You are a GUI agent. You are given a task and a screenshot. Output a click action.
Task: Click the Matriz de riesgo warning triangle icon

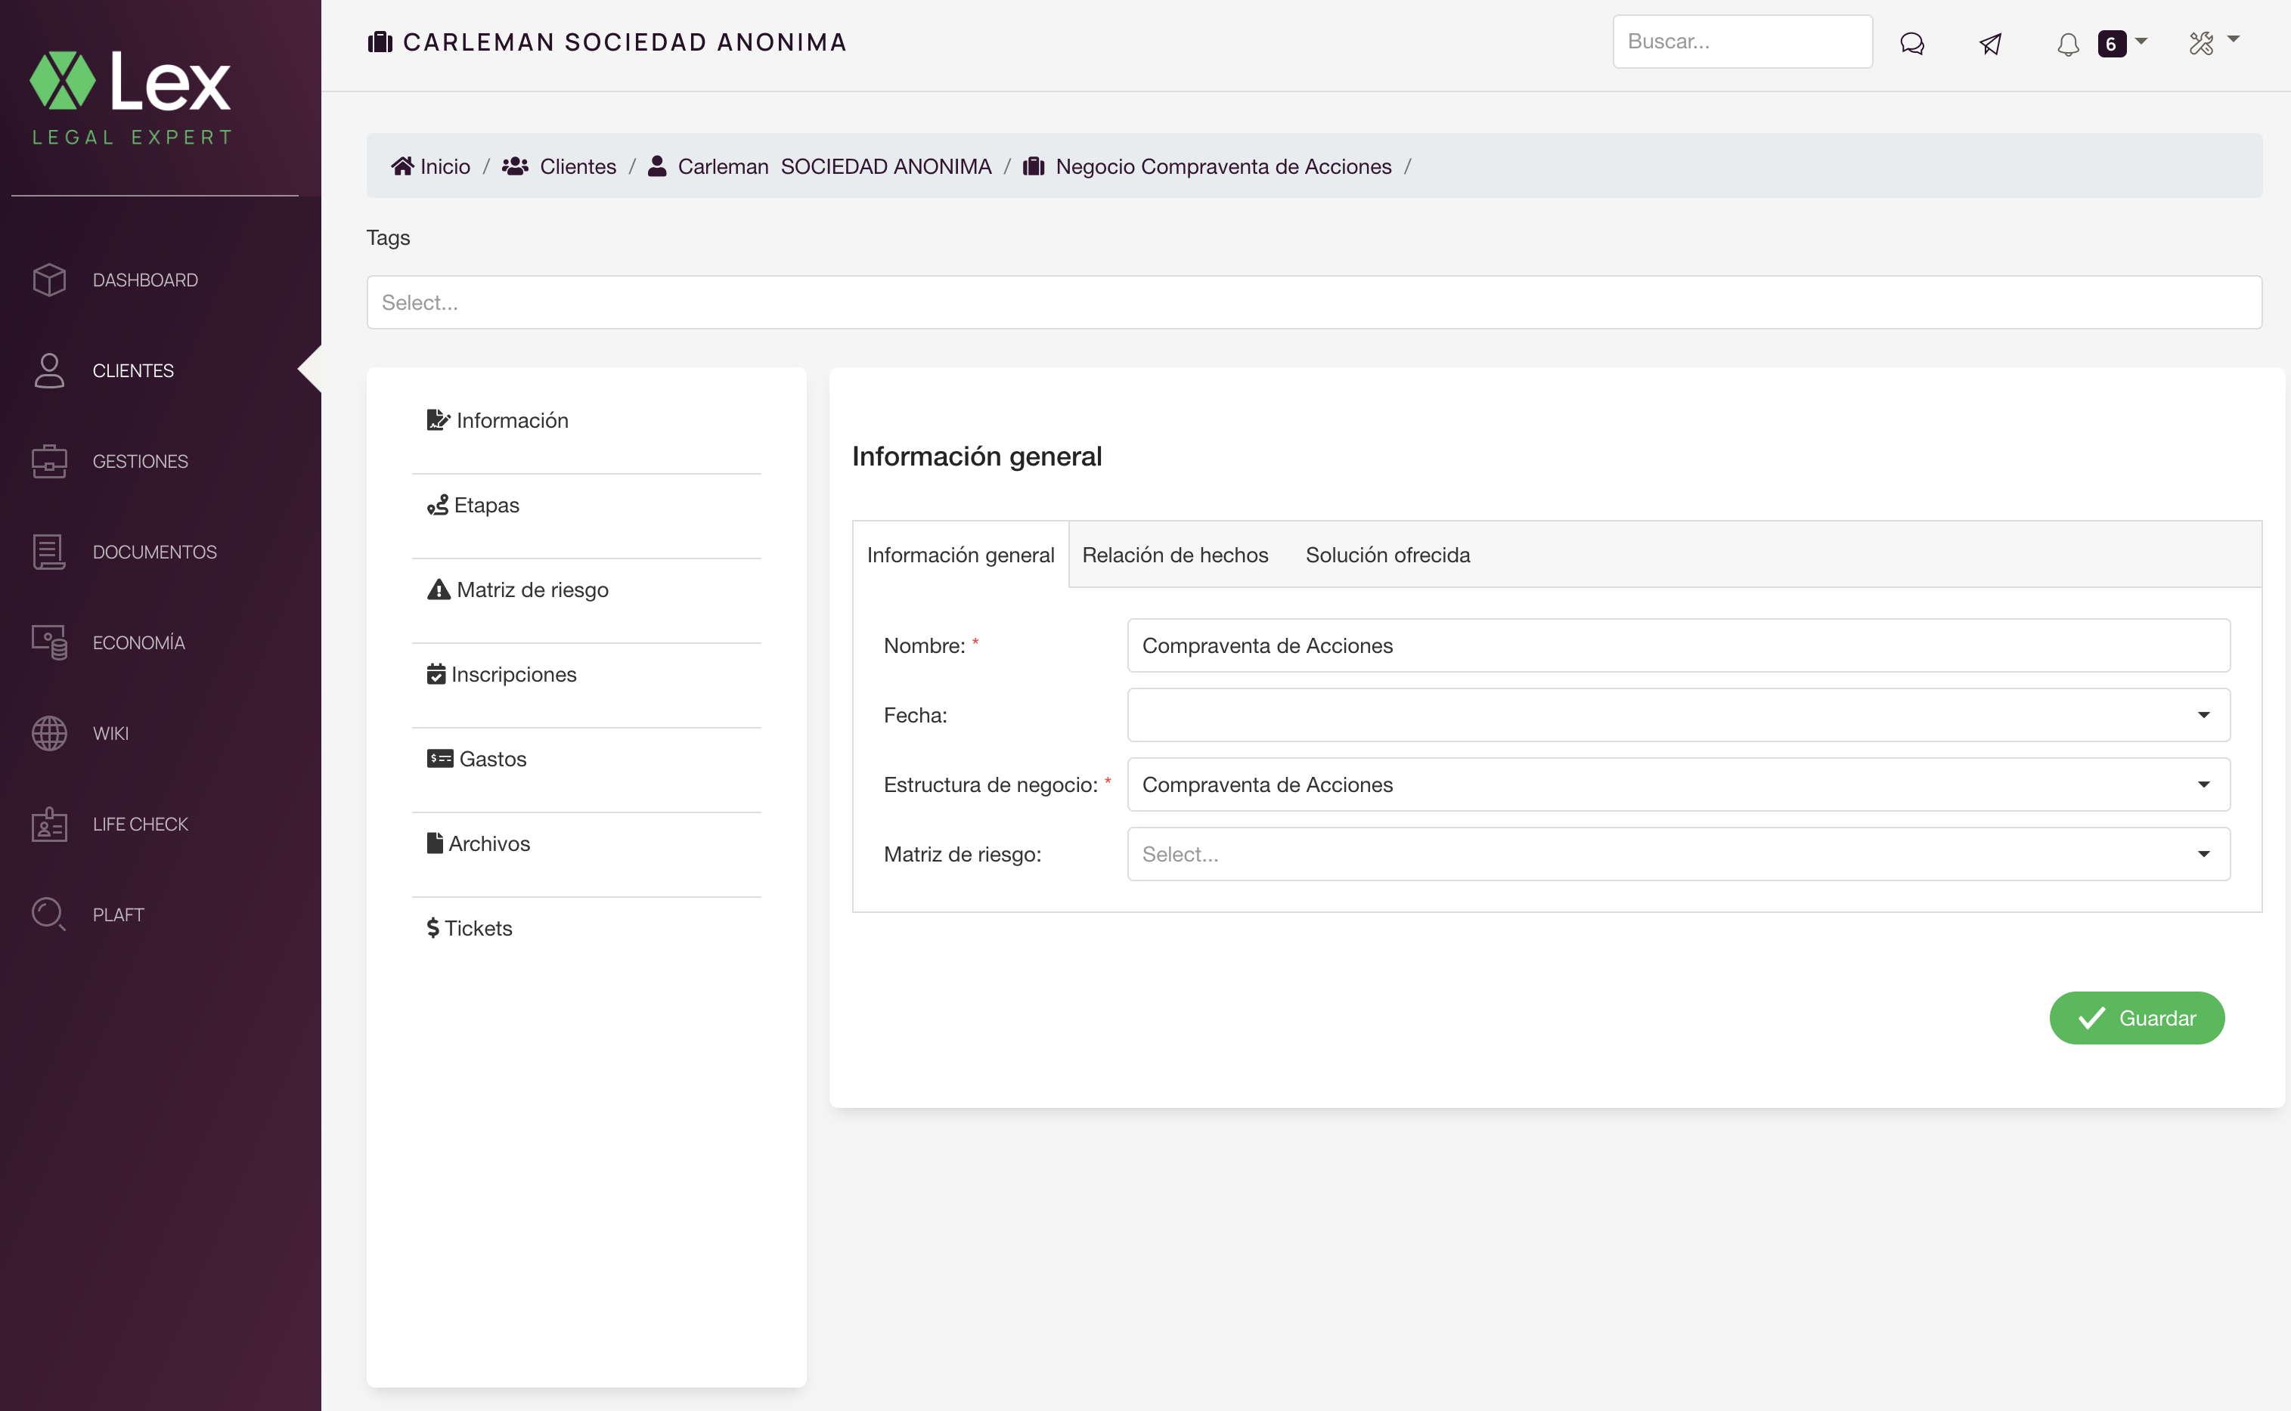[x=439, y=589]
